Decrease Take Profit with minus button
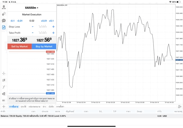 33,33
